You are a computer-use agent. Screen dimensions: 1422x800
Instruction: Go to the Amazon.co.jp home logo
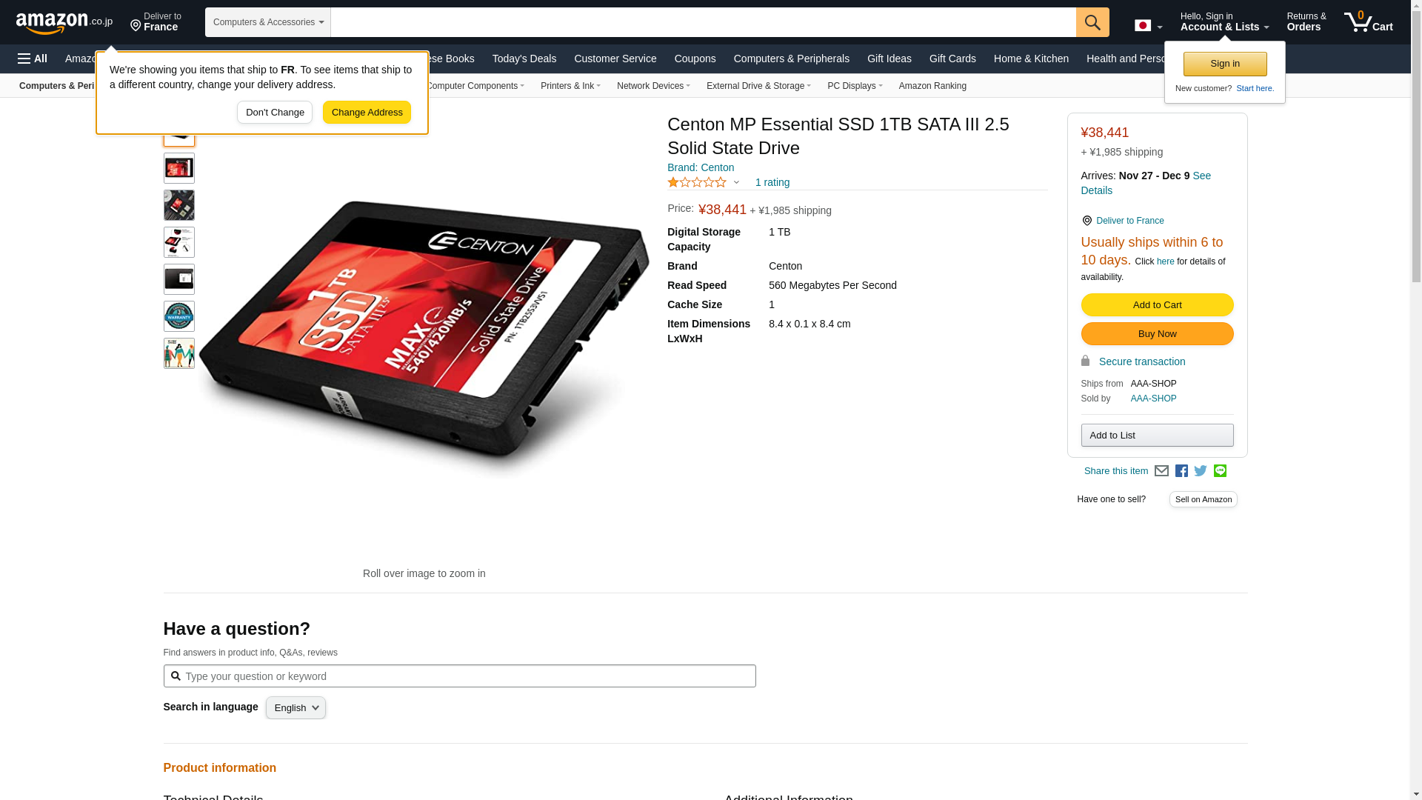(x=64, y=22)
